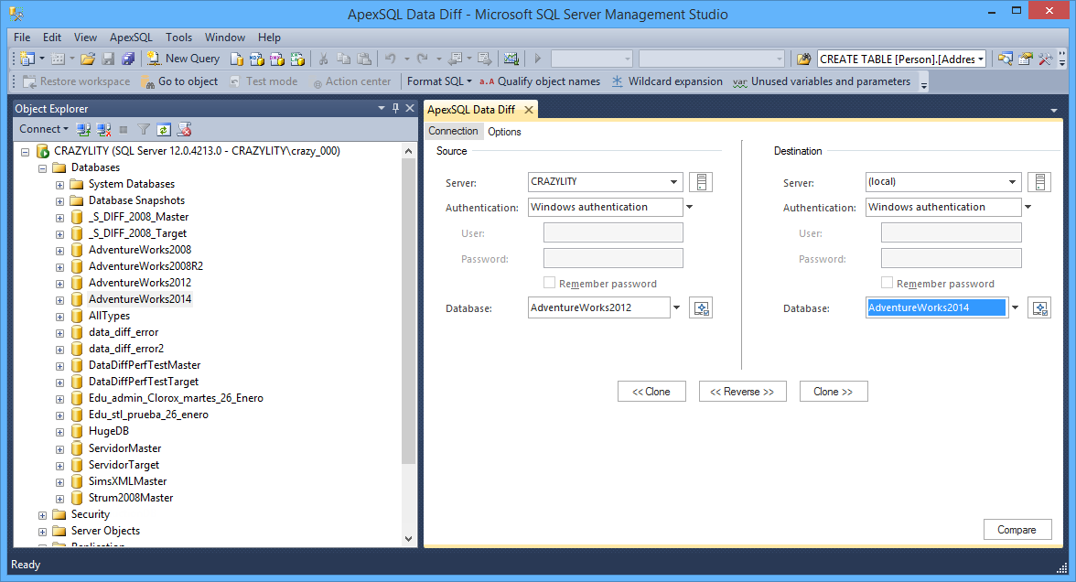Browse destination servers with the server icon button
The height and width of the screenshot is (582, 1076).
(x=1039, y=182)
